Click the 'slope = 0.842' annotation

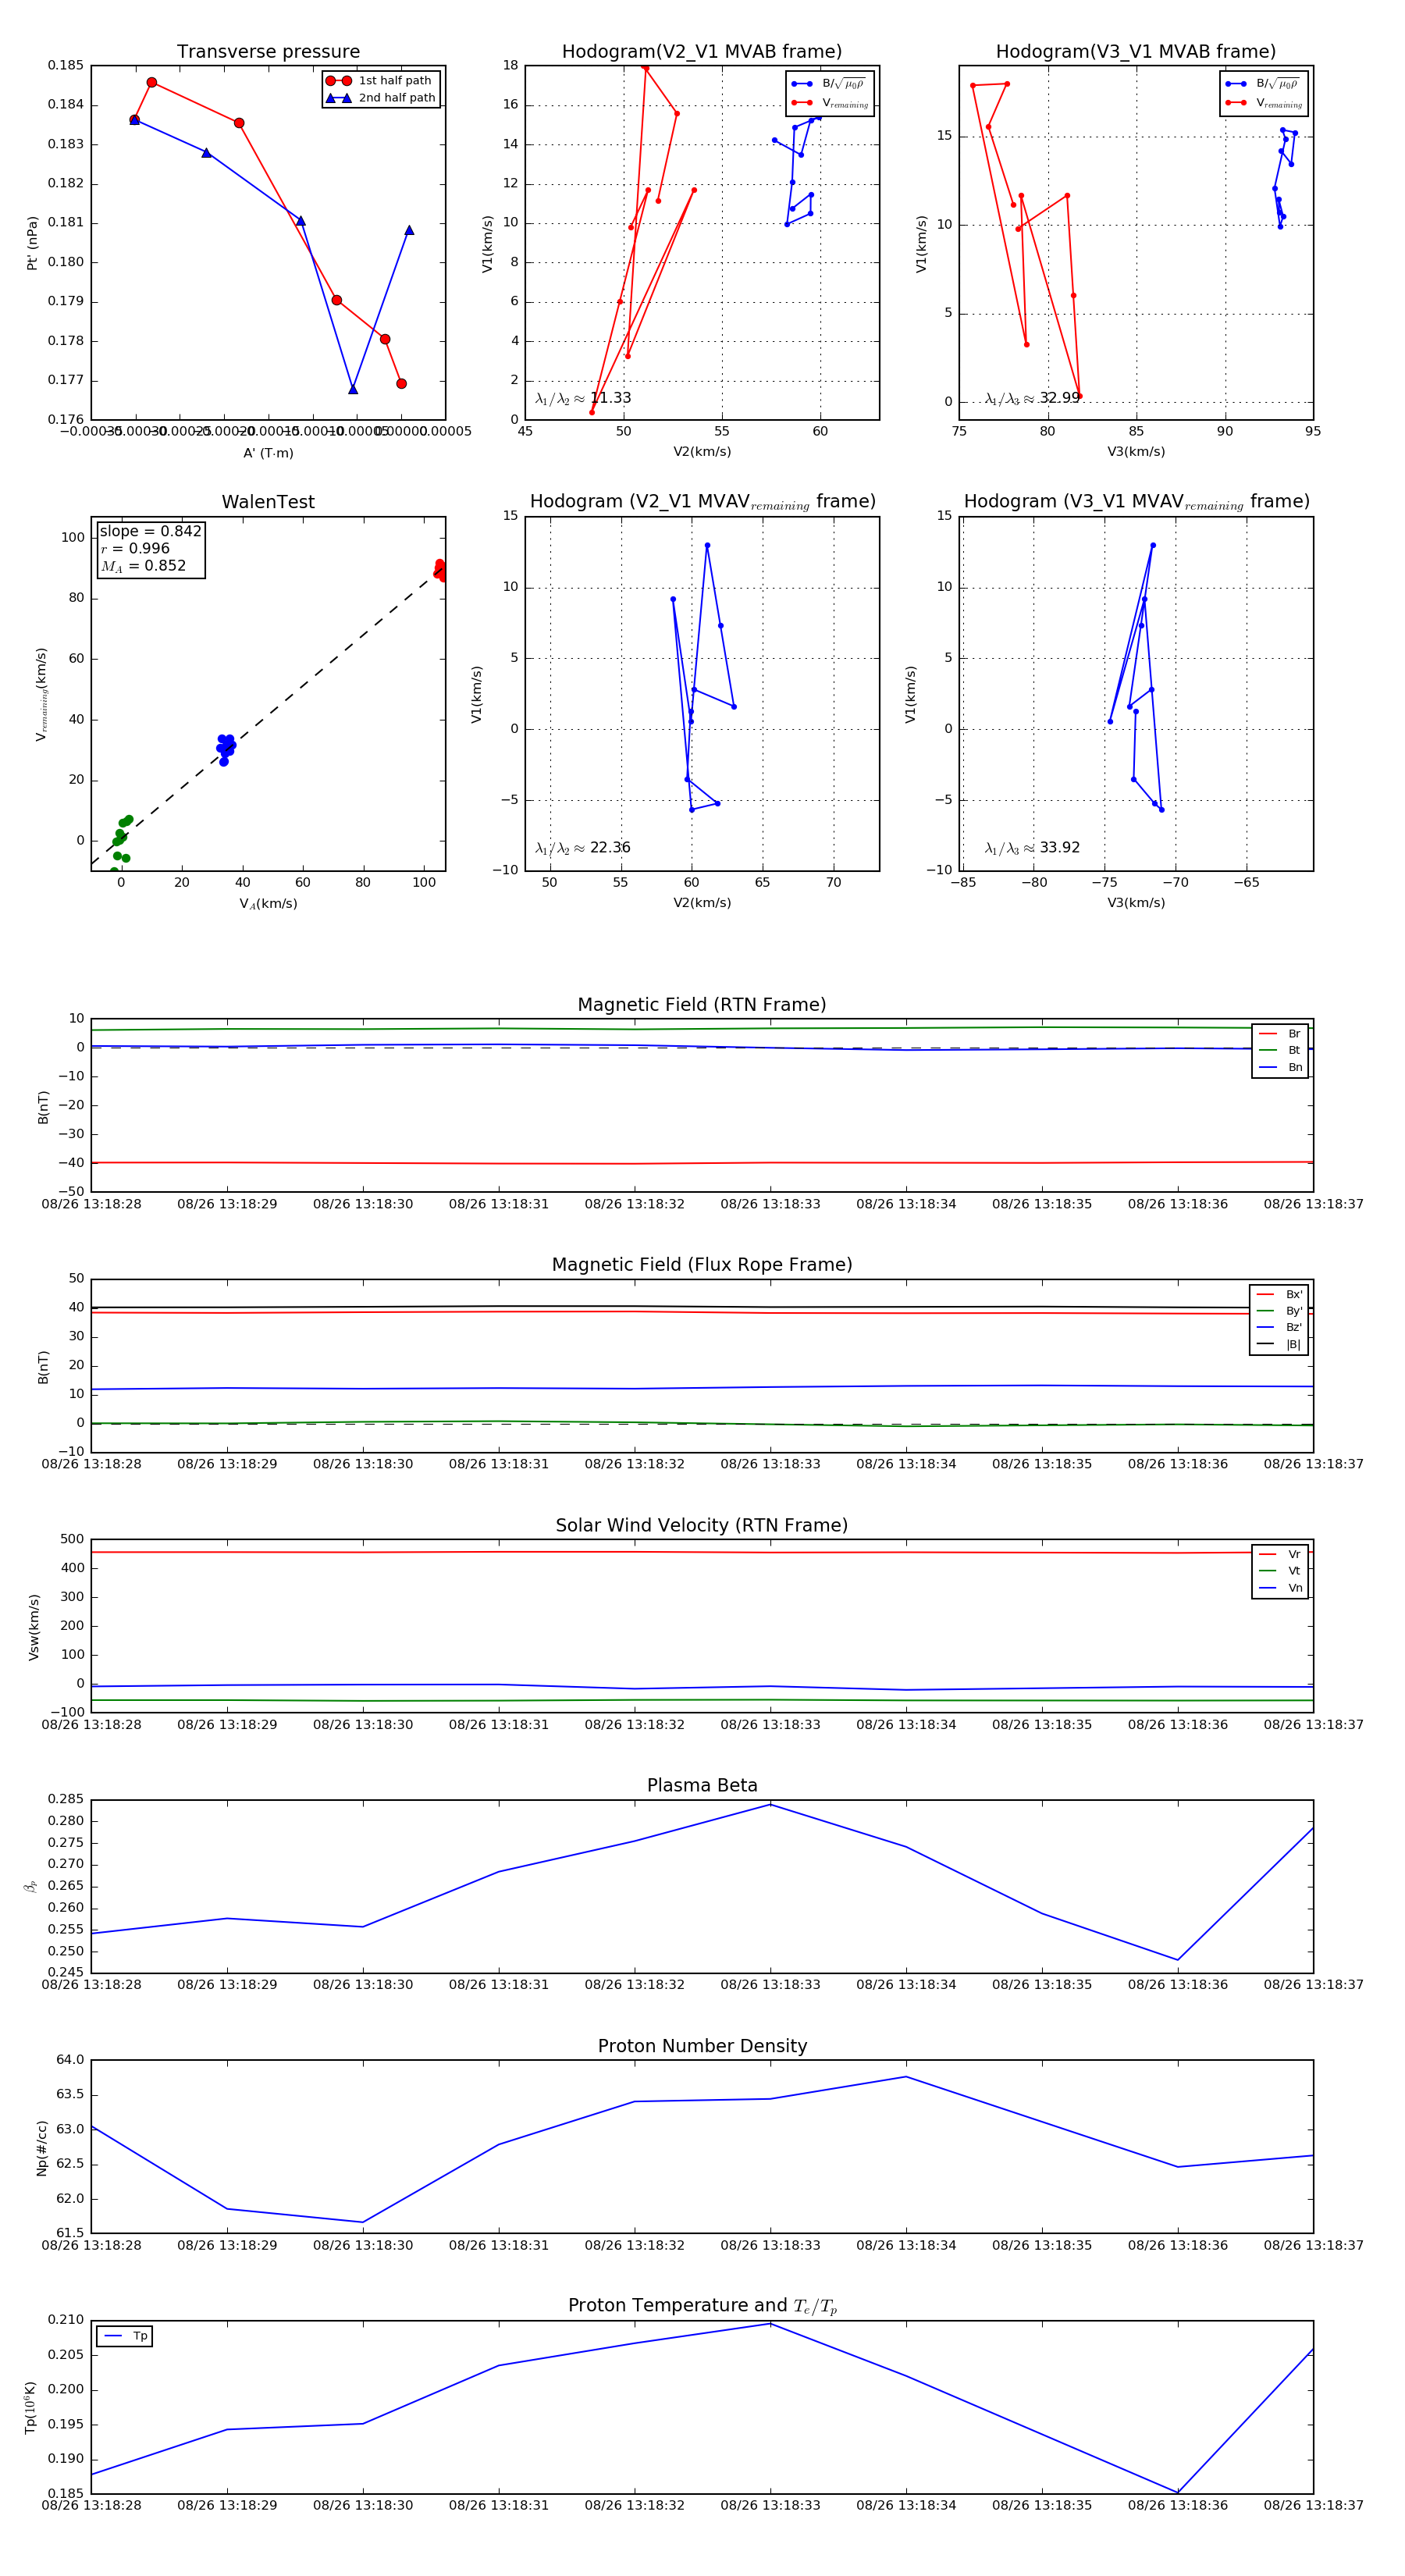click(150, 531)
